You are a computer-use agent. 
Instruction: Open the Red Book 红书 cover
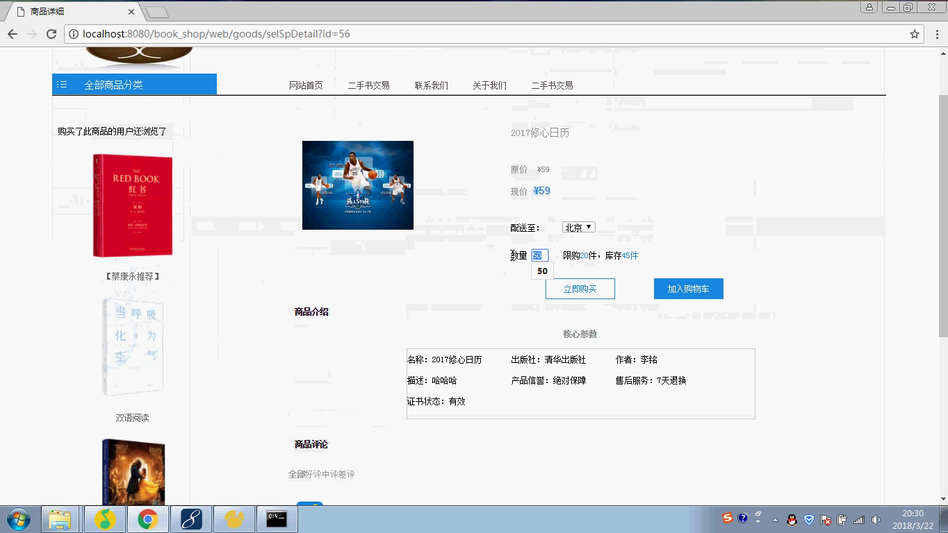[132, 206]
